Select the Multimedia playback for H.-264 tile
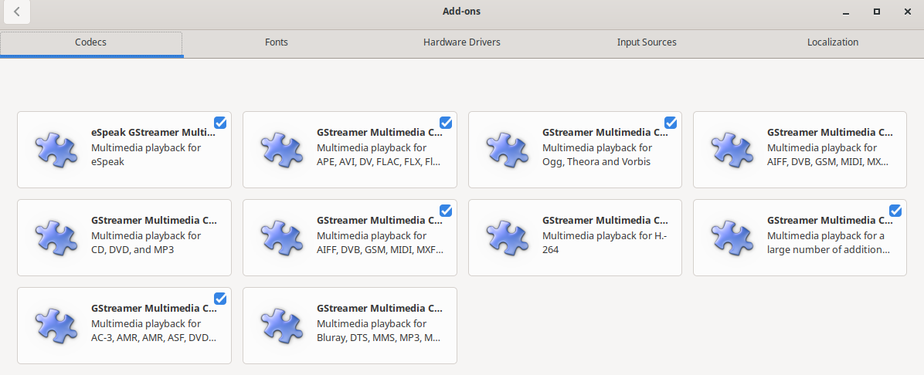Image resolution: width=924 pixels, height=375 pixels. [x=575, y=237]
